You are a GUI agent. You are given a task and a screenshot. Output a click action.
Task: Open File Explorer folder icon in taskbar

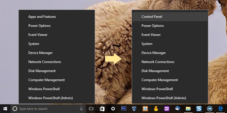(188, 109)
